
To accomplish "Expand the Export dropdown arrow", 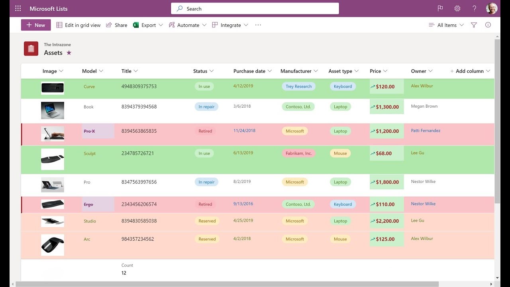I will click(161, 25).
